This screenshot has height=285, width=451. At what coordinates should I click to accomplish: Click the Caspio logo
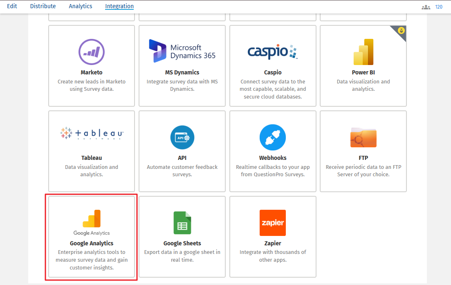click(x=273, y=52)
